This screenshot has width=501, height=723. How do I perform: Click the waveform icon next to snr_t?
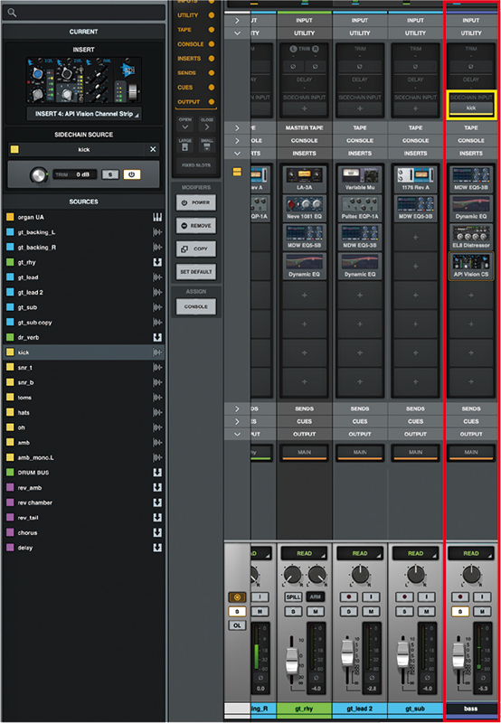(157, 368)
